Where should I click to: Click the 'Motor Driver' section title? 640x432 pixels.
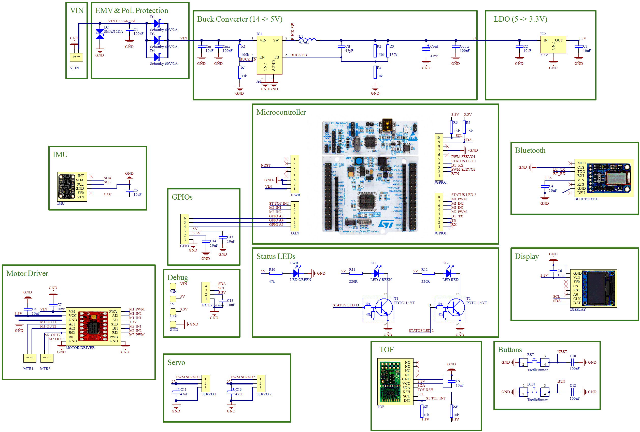coord(27,273)
